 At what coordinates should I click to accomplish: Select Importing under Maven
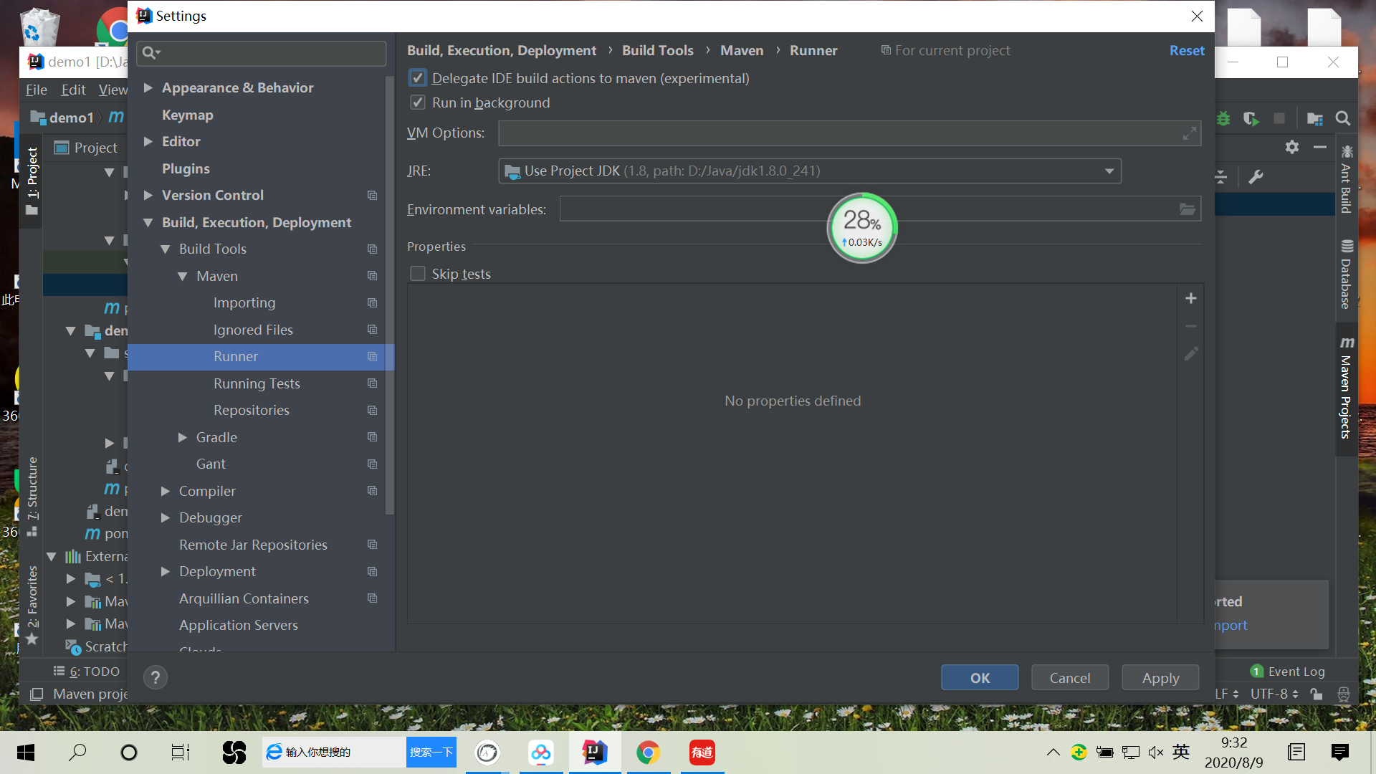point(244,302)
